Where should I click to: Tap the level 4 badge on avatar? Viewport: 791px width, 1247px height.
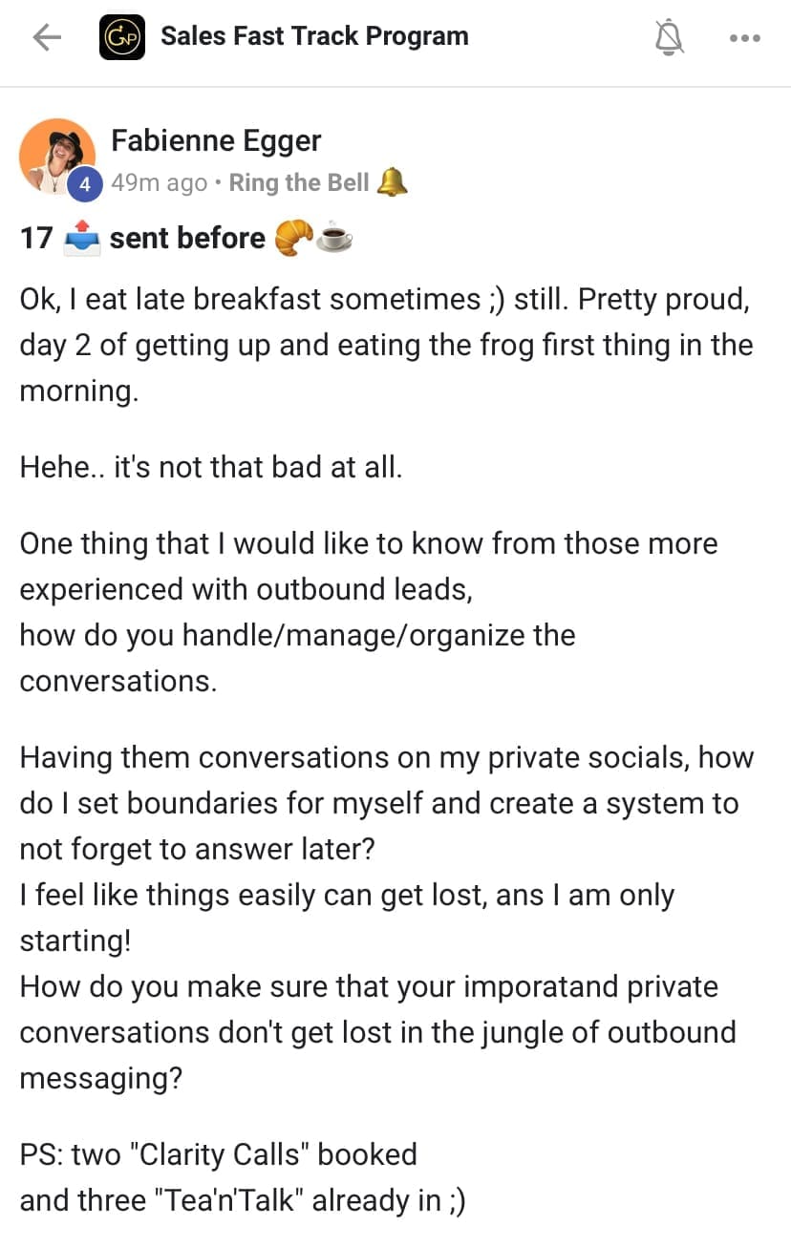point(84,185)
